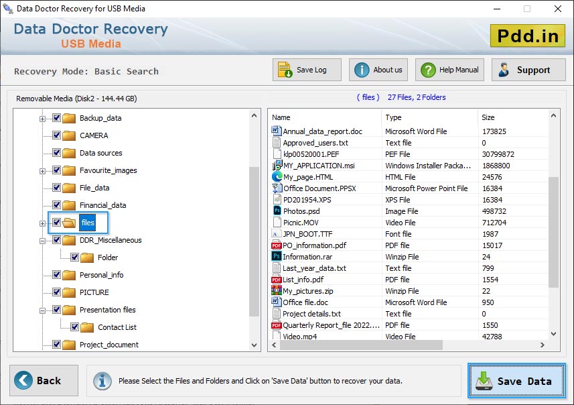
Task: Click the CAMERA folder icon
Action: click(69, 135)
